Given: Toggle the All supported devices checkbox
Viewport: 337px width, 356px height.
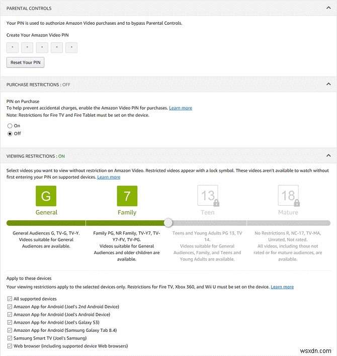Looking at the screenshot, I should [x=10, y=299].
